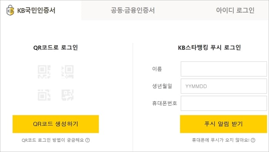Focus the 이름 input field

(224, 69)
